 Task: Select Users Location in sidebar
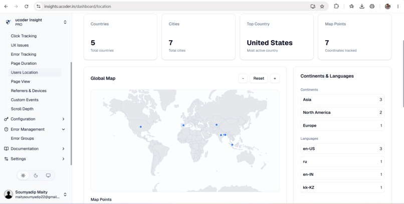(35, 72)
